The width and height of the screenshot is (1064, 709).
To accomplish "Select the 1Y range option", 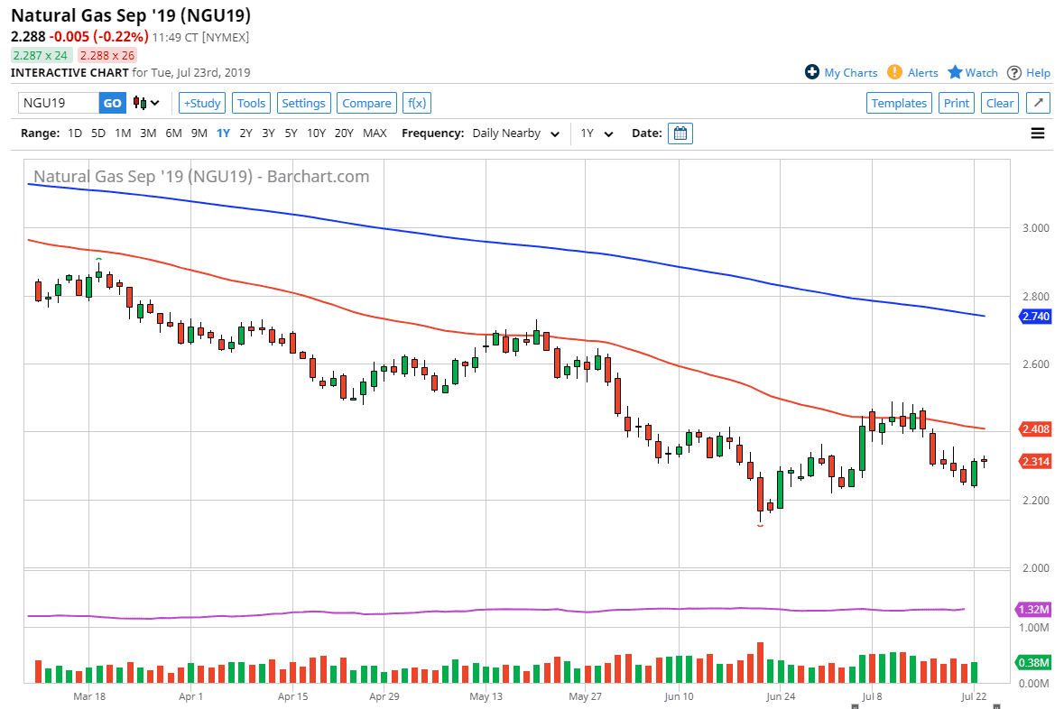I will [223, 134].
